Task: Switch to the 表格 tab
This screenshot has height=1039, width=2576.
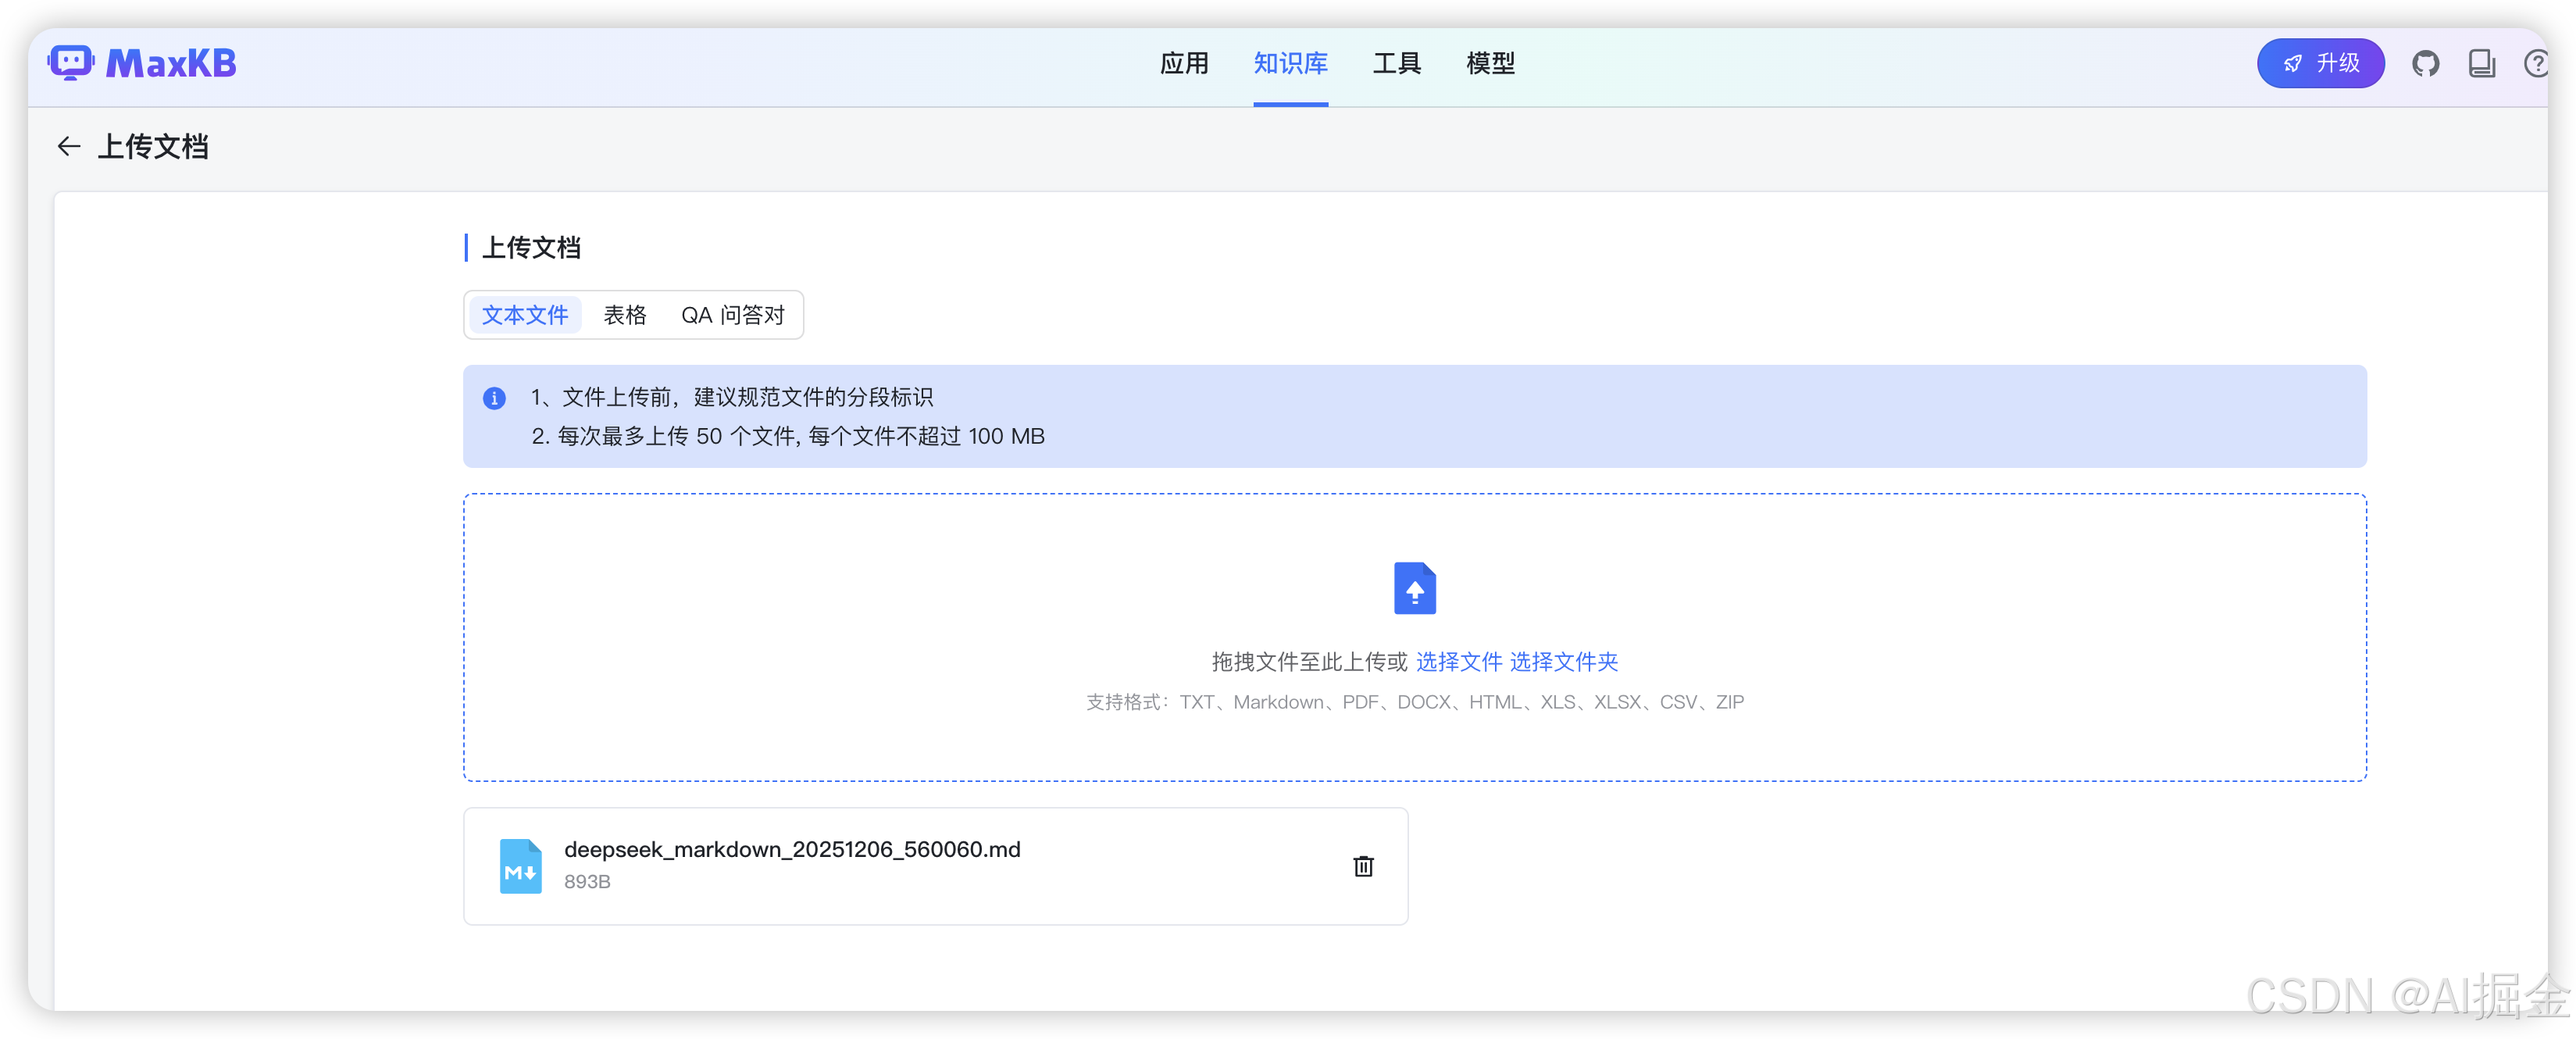Action: [624, 314]
